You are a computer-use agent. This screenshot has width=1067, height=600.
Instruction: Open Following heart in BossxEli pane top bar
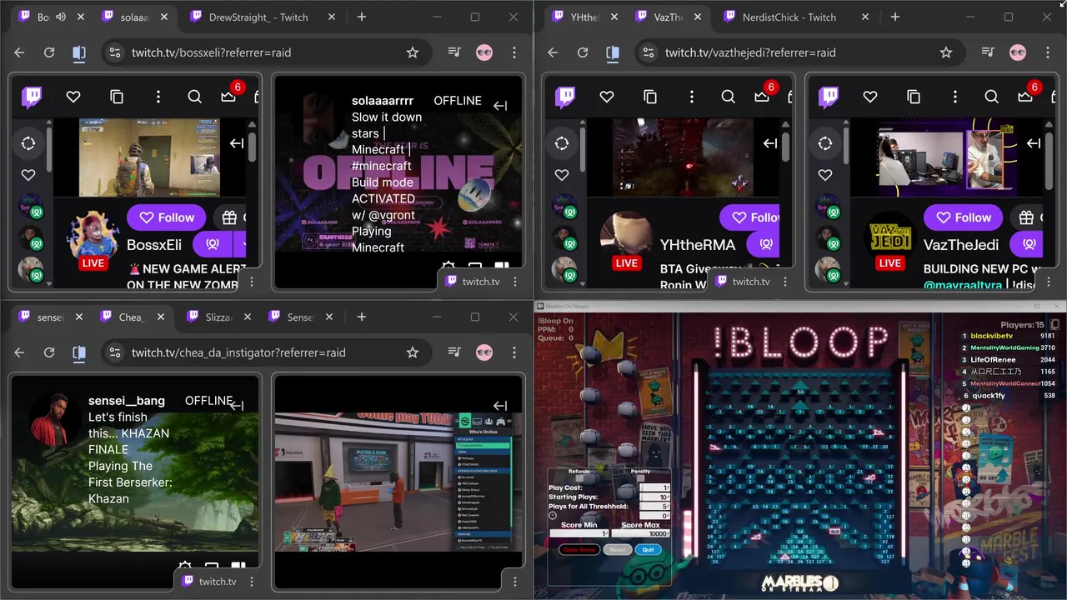[73, 97]
